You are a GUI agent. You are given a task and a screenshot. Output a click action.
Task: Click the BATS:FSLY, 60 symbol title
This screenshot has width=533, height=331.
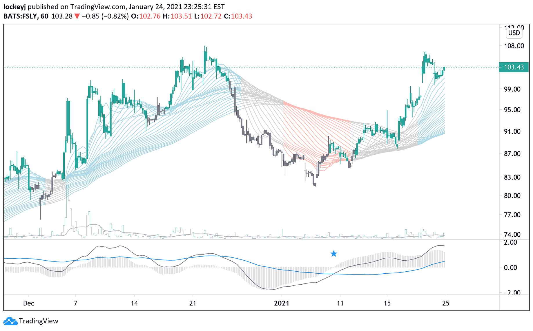(26, 16)
